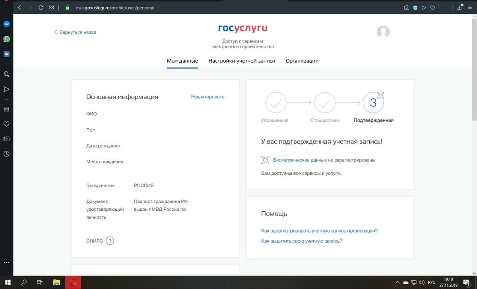Image resolution: width=477 pixels, height=289 pixels.
Task: Open ad blocker shield in address bar
Action: click(x=415, y=8)
